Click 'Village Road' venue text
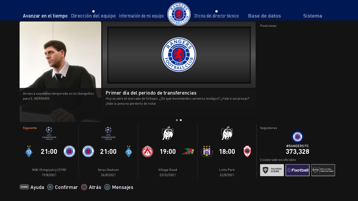The image size is (358, 201). tap(168, 170)
